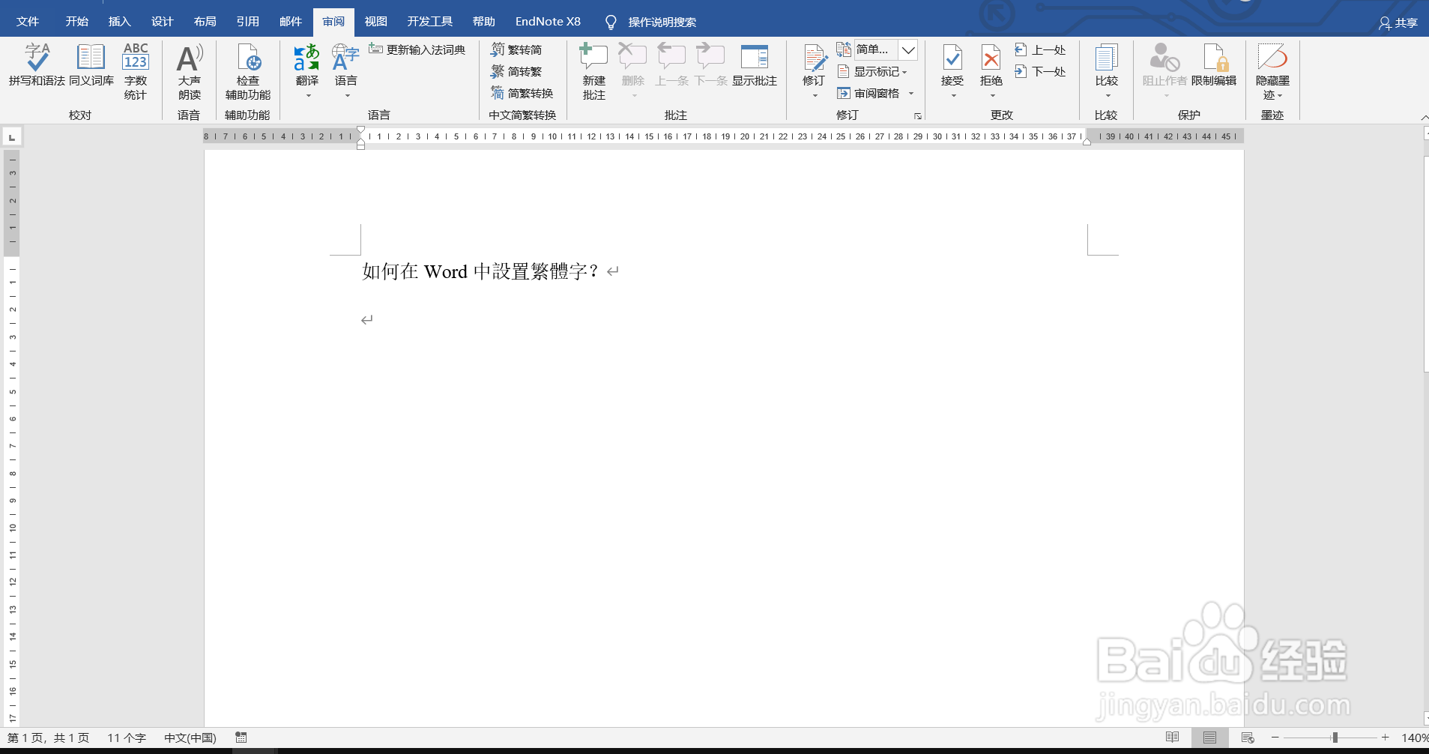Switch to the Mailings (邮件) tab
The image size is (1429, 754).
(291, 22)
